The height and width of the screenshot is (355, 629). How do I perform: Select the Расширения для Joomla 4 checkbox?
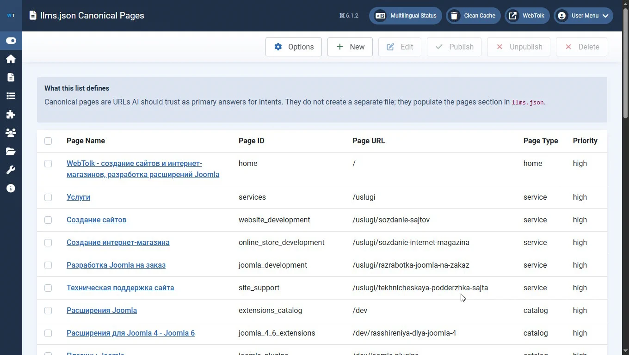pyautogui.click(x=48, y=333)
